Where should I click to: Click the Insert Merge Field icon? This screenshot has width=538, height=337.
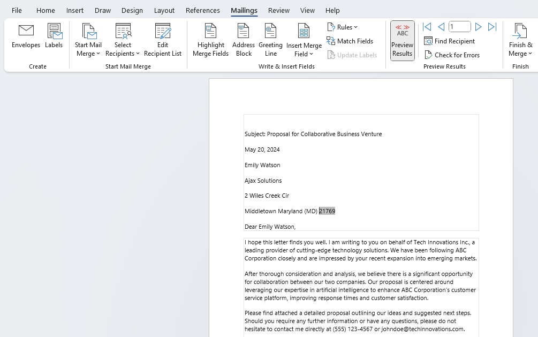[x=304, y=31]
